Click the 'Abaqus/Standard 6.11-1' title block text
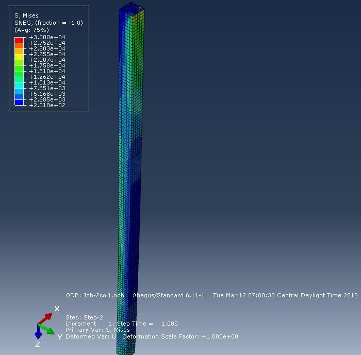Viewport: 361px width, 355px height. (x=169, y=296)
